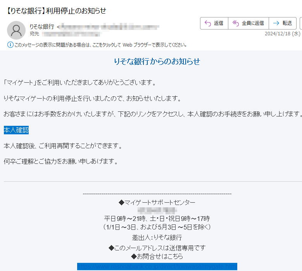Click the line マイゲートサポートセンター

click(157, 202)
